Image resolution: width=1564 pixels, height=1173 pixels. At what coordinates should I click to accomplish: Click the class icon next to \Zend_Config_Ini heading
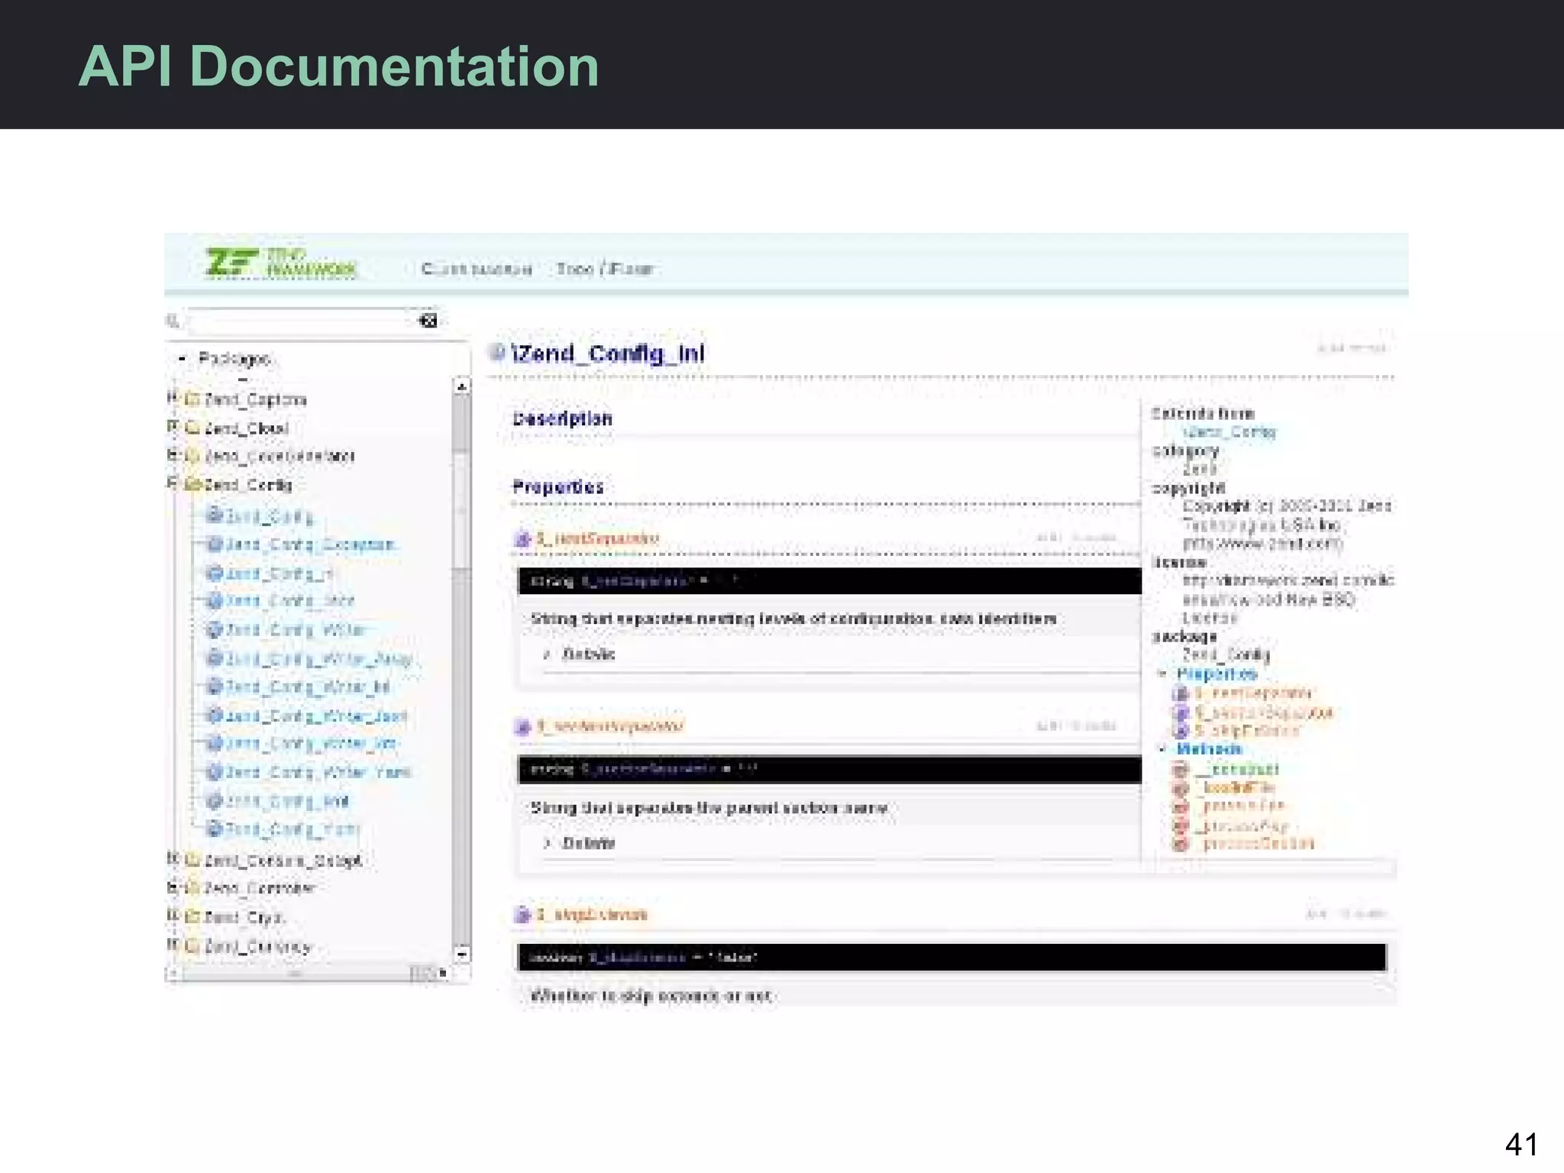coord(498,352)
